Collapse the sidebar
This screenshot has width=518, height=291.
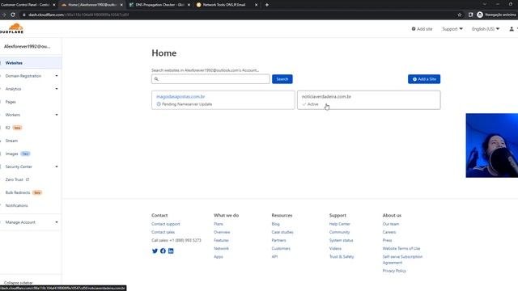click(x=18, y=283)
